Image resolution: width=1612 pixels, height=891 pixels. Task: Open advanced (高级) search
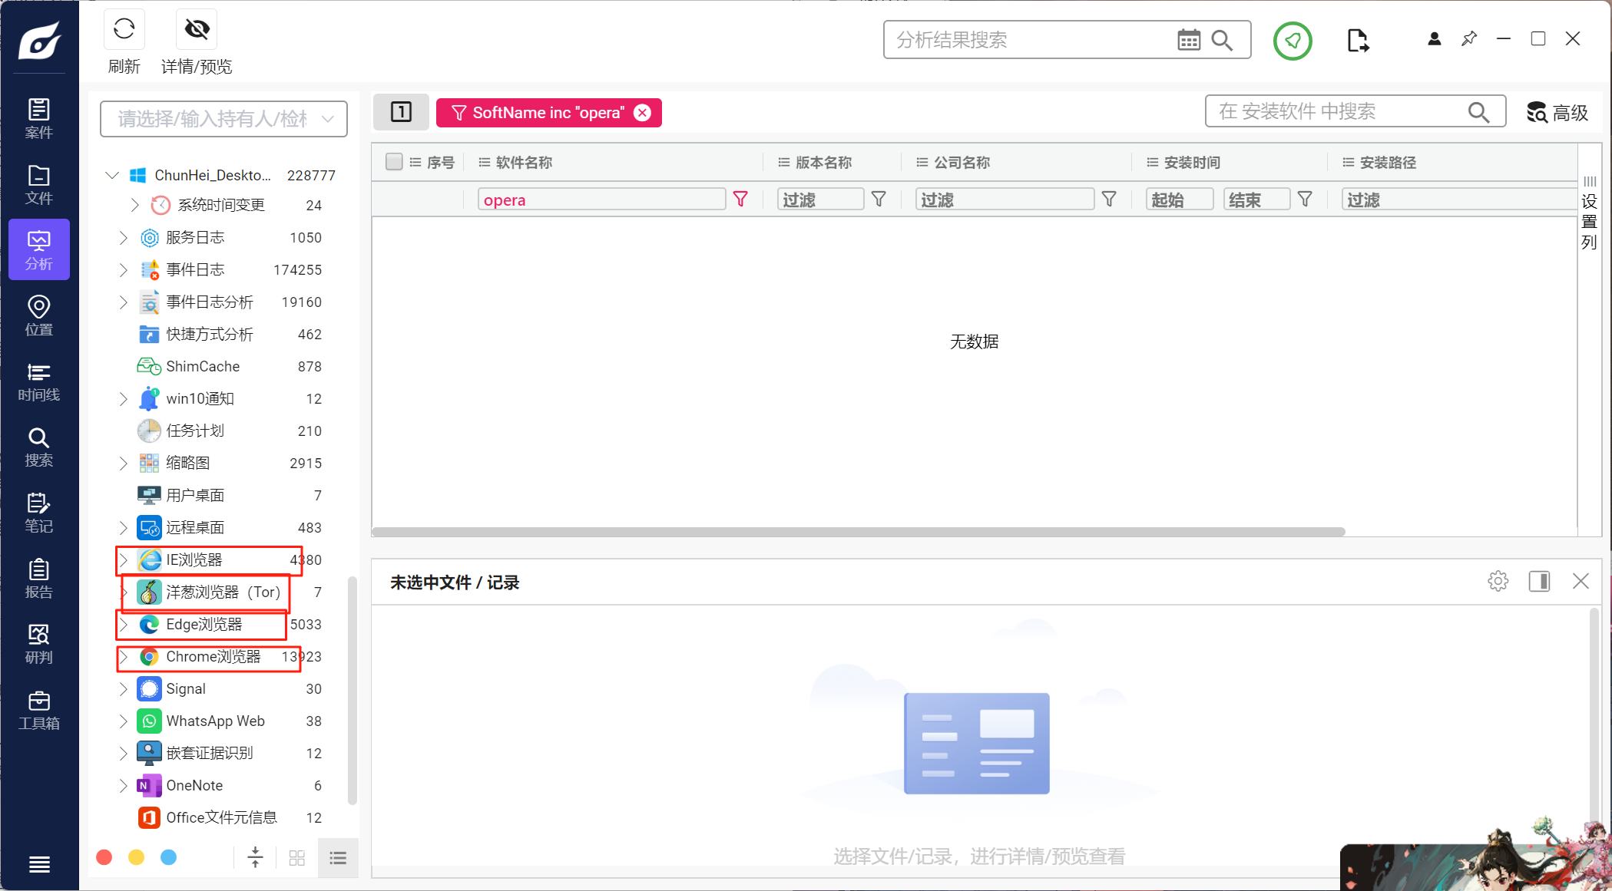1557,113
